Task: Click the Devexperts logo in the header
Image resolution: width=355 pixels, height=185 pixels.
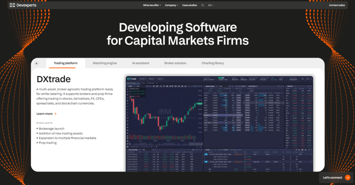Action: click(x=23, y=5)
